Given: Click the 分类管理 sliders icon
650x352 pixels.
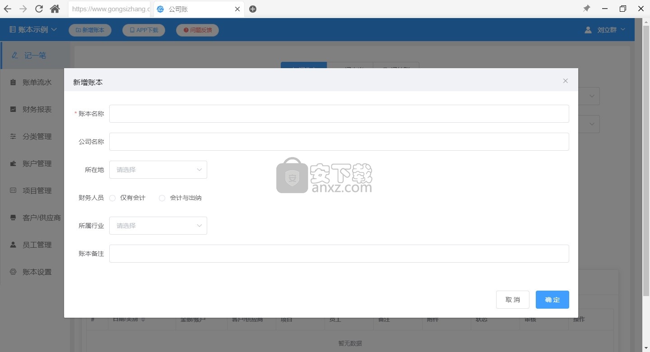Looking at the screenshot, I should pos(13,136).
